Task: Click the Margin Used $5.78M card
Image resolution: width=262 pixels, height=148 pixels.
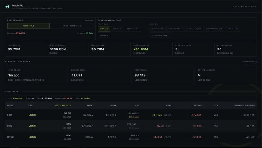Action: coord(110,49)
